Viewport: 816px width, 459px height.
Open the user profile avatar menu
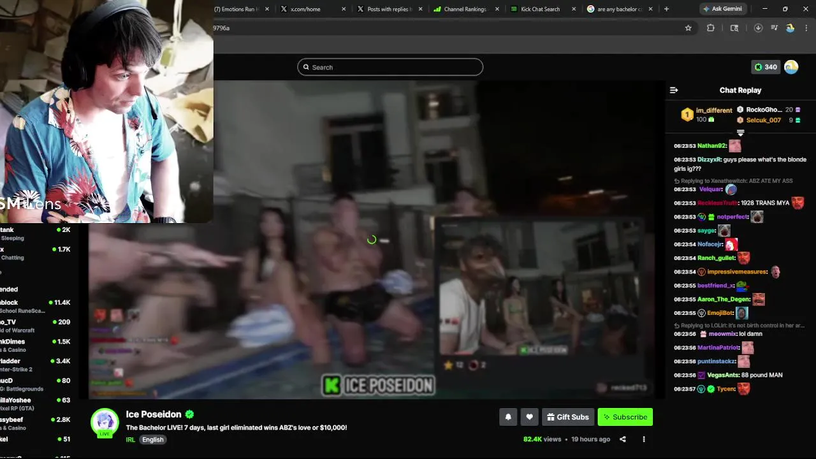pos(791,67)
